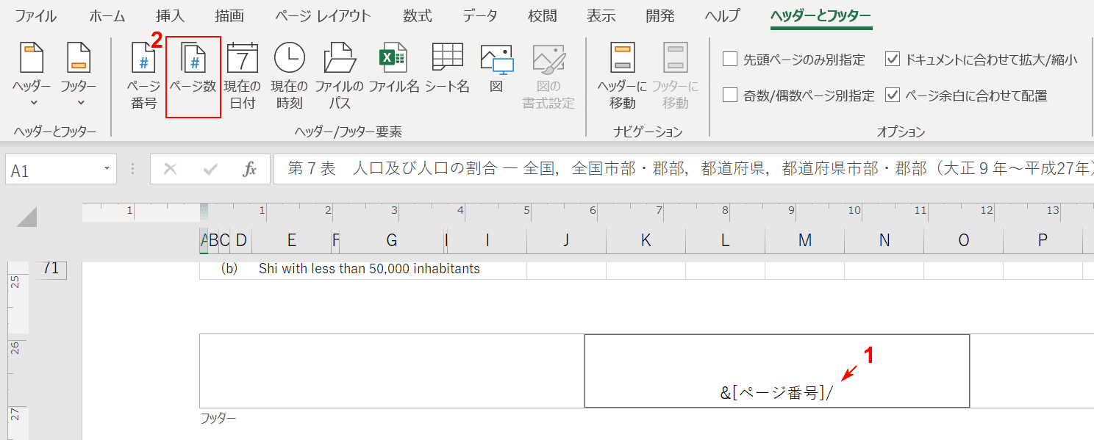Select column P header
The height and width of the screenshot is (440, 1094).
tap(1043, 240)
